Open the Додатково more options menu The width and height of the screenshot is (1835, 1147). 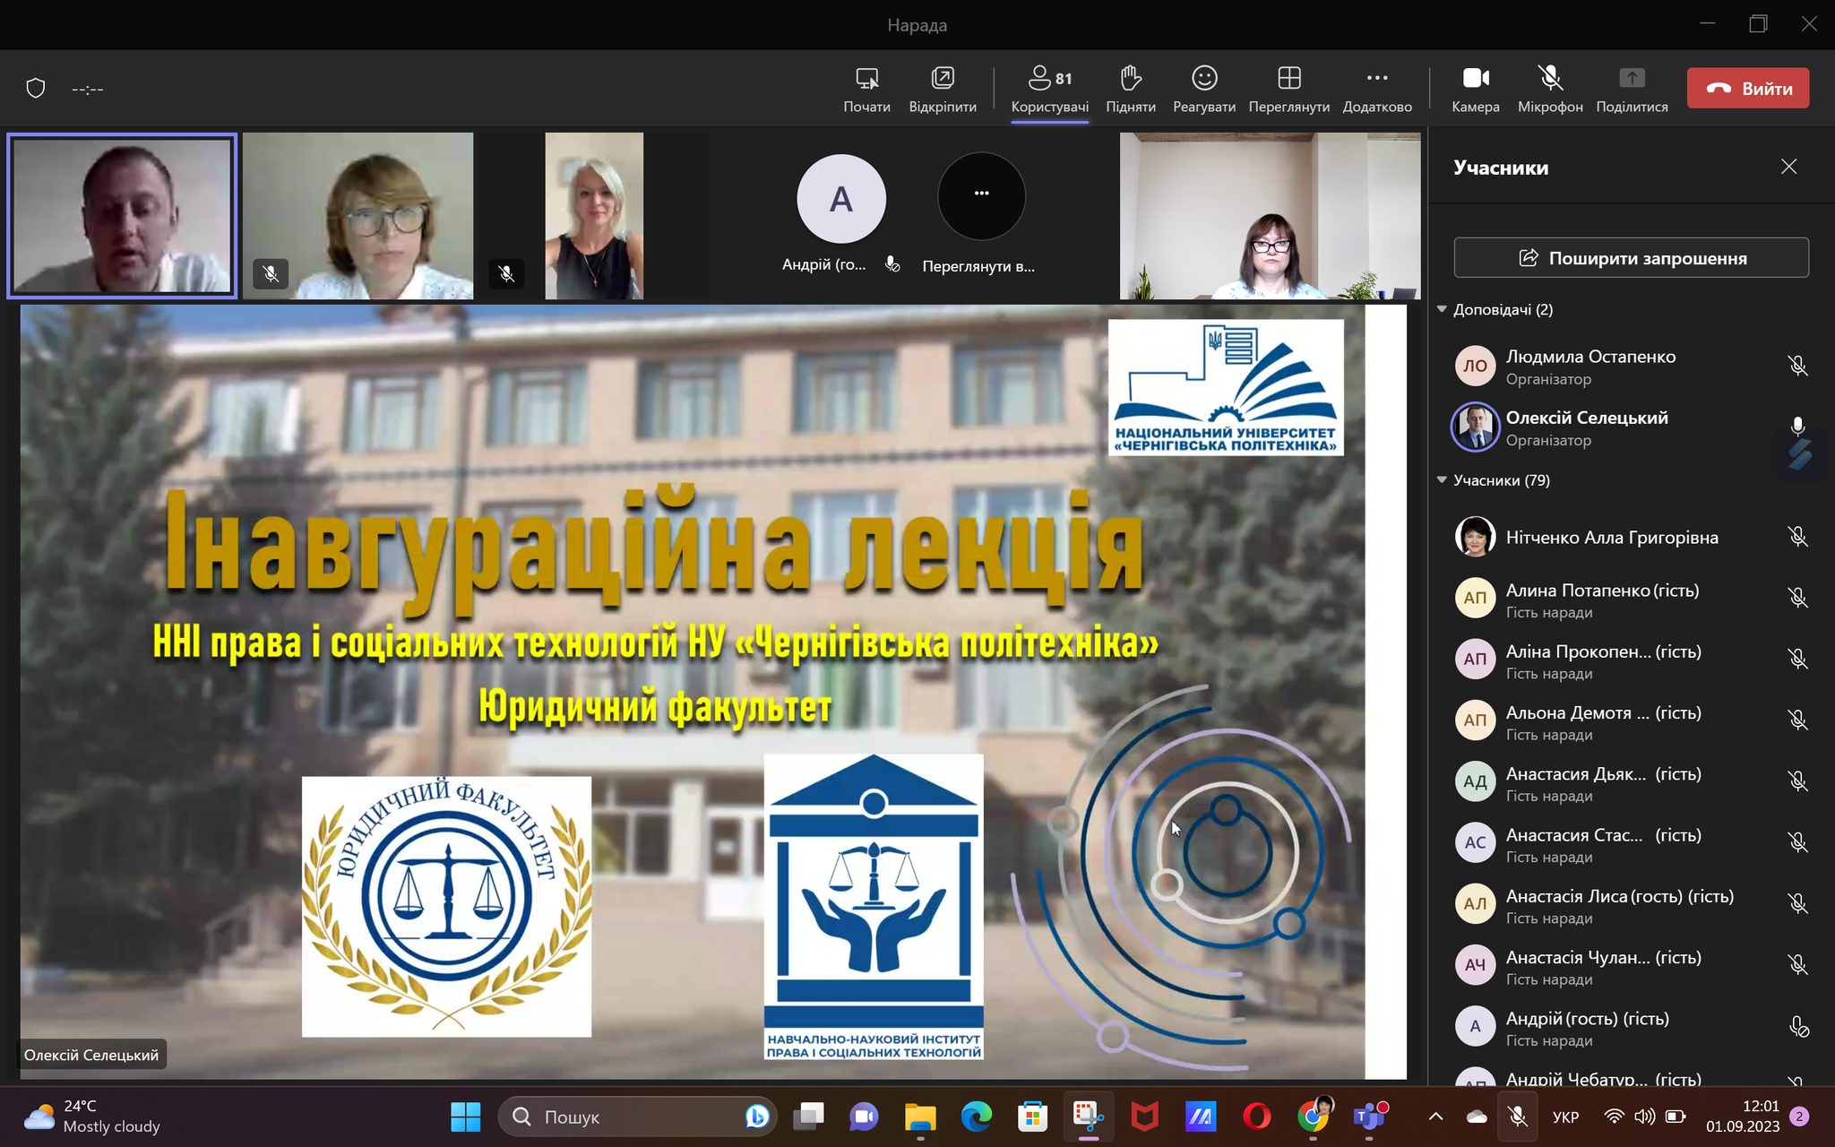(1377, 89)
